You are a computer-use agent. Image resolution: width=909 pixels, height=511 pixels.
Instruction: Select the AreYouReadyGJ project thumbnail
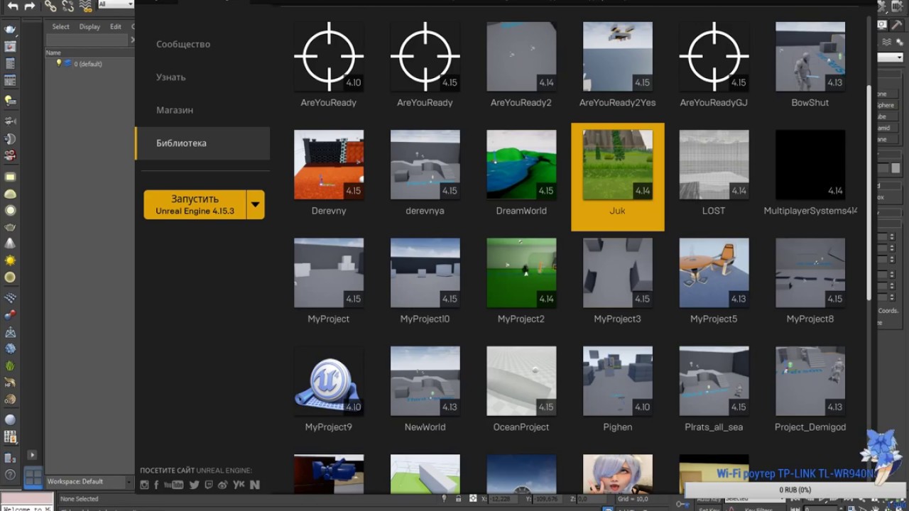714,57
